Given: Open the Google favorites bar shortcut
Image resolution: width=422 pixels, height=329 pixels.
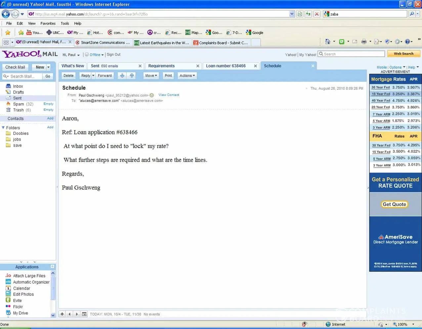Looking at the screenshot, I should click(255, 32).
